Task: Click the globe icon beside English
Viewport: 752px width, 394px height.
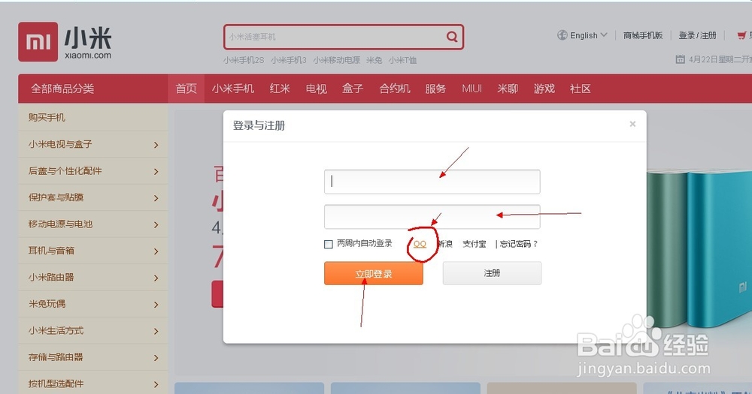Action: [x=562, y=35]
